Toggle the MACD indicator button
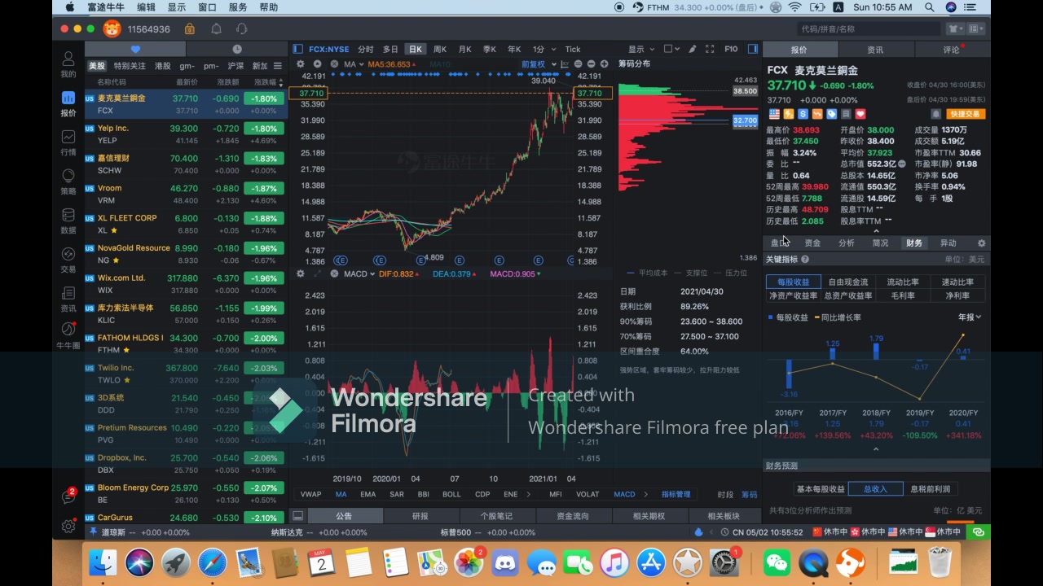1043x586 pixels. click(624, 494)
